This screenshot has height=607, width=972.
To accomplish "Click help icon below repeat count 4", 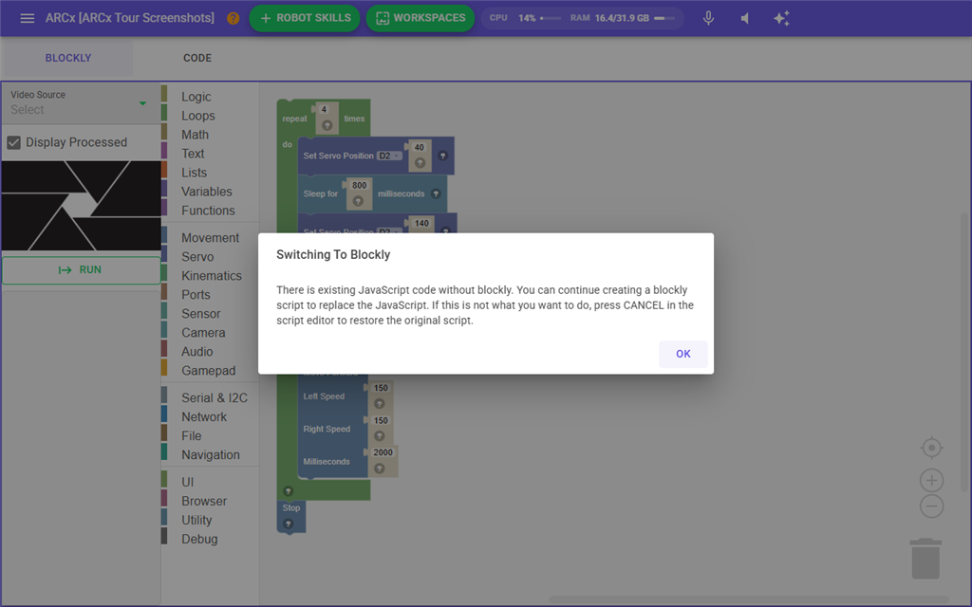I will point(327,126).
